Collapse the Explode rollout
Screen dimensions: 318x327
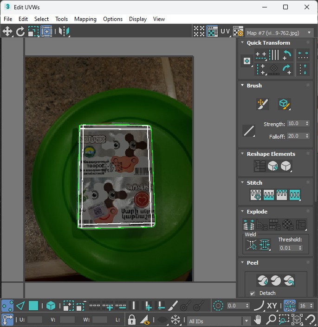click(242, 211)
